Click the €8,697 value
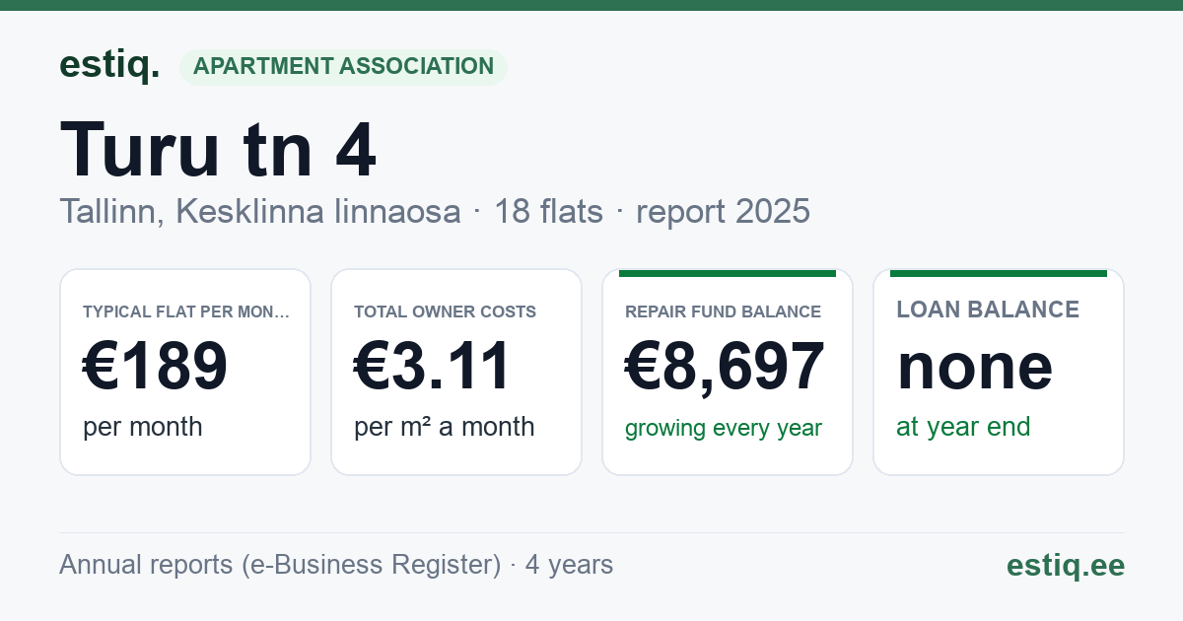The image size is (1183, 621). tap(725, 366)
